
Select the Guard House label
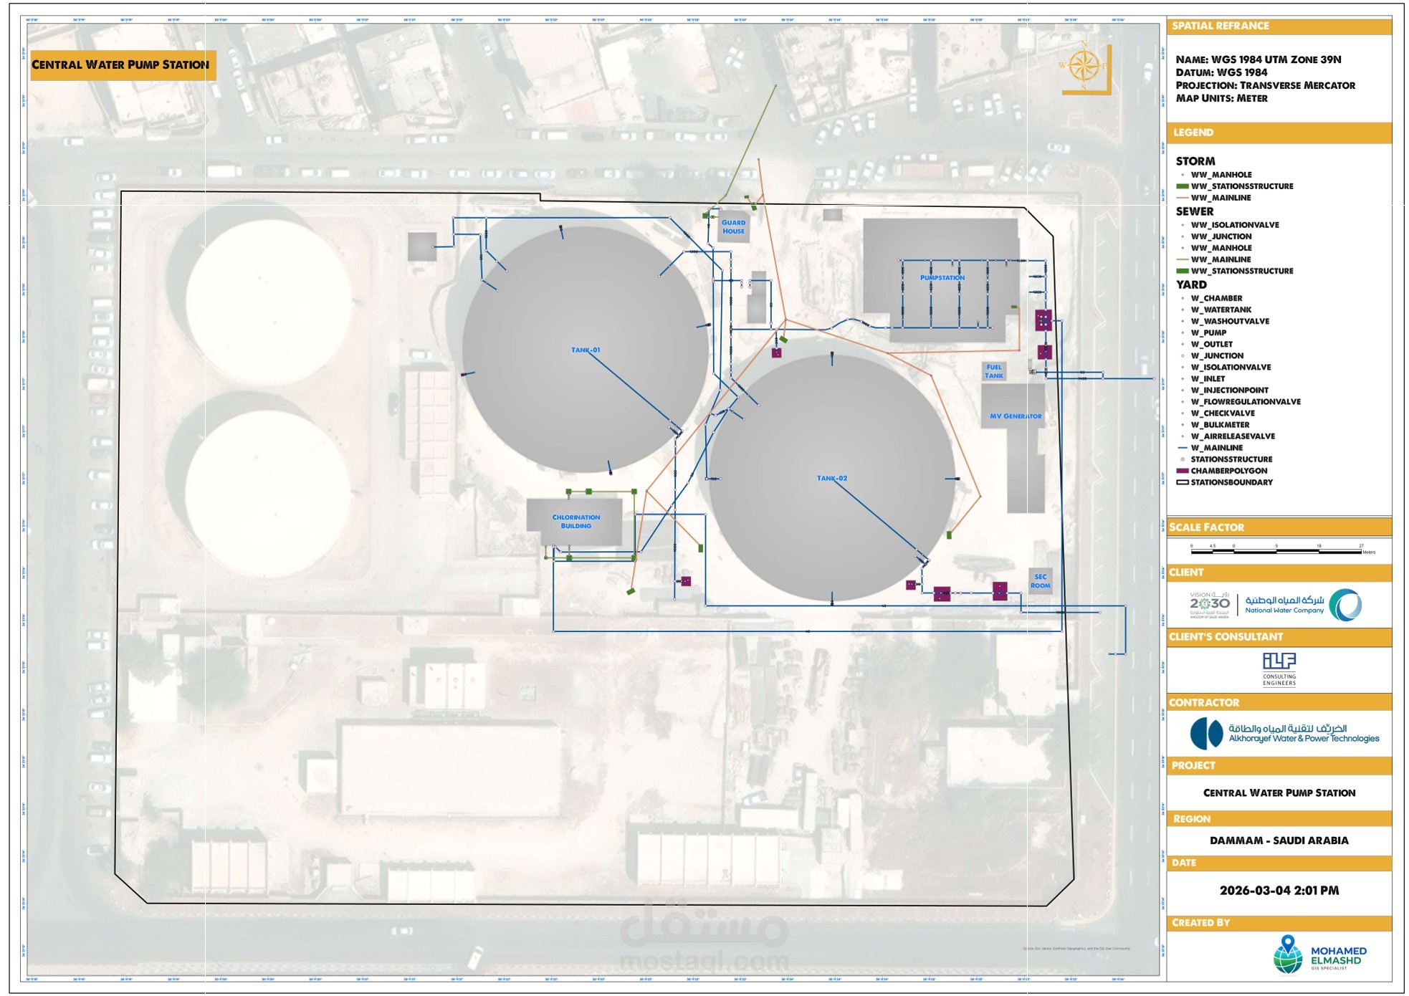733,227
